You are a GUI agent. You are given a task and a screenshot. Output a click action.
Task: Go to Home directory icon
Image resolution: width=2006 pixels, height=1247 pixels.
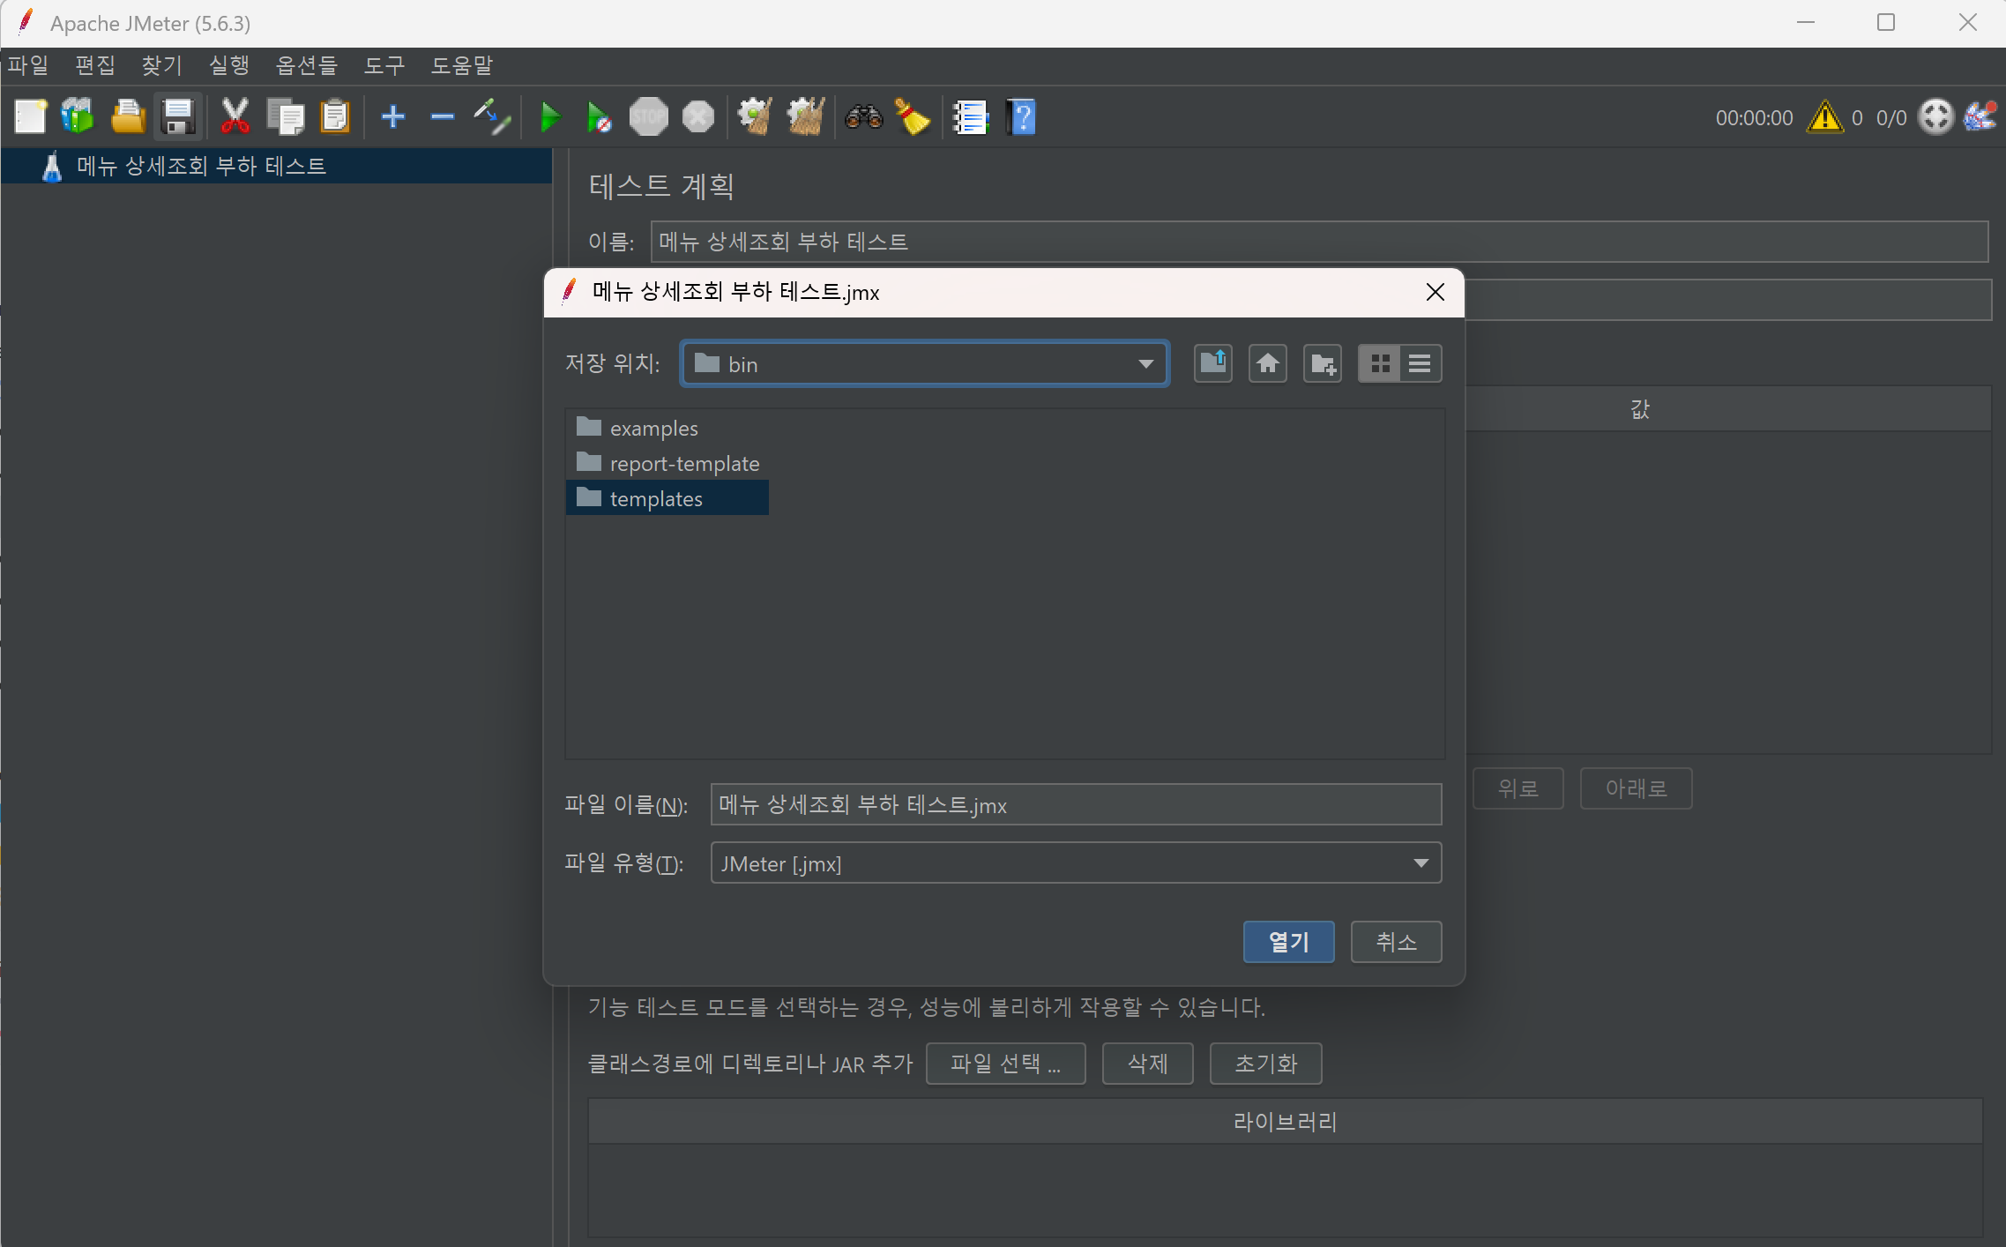click(x=1268, y=363)
